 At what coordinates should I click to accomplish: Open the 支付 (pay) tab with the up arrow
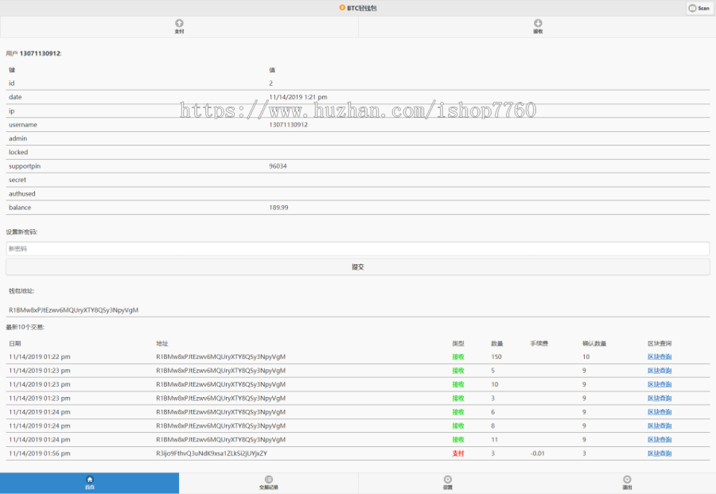179,27
